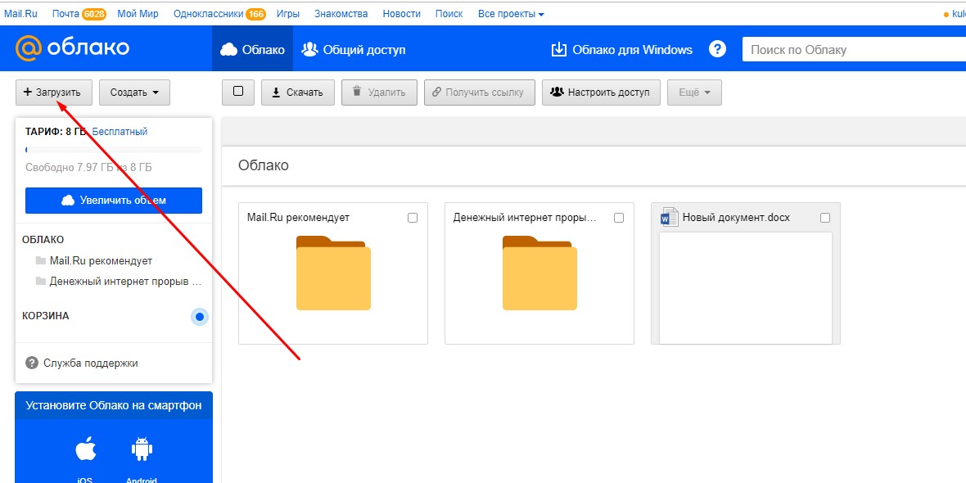Expand the Все проекты dropdown
Viewport: 966px width, 483px height.
(x=511, y=14)
